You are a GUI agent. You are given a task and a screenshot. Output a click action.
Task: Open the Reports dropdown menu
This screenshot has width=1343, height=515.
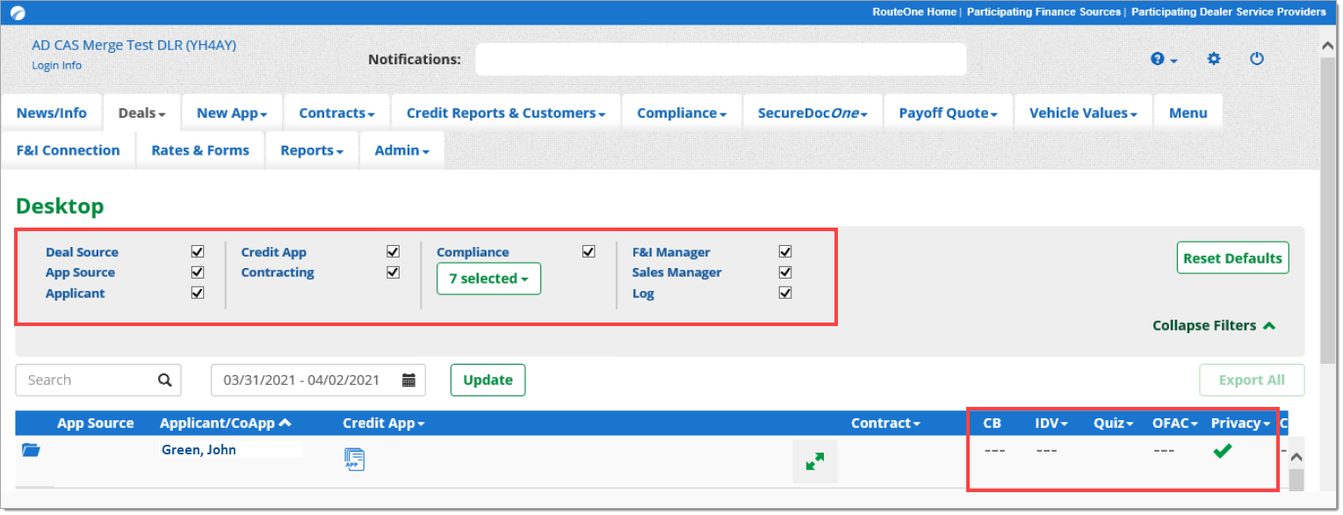coord(313,150)
